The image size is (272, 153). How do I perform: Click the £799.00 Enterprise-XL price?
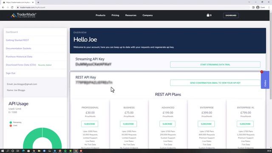tap(246, 113)
